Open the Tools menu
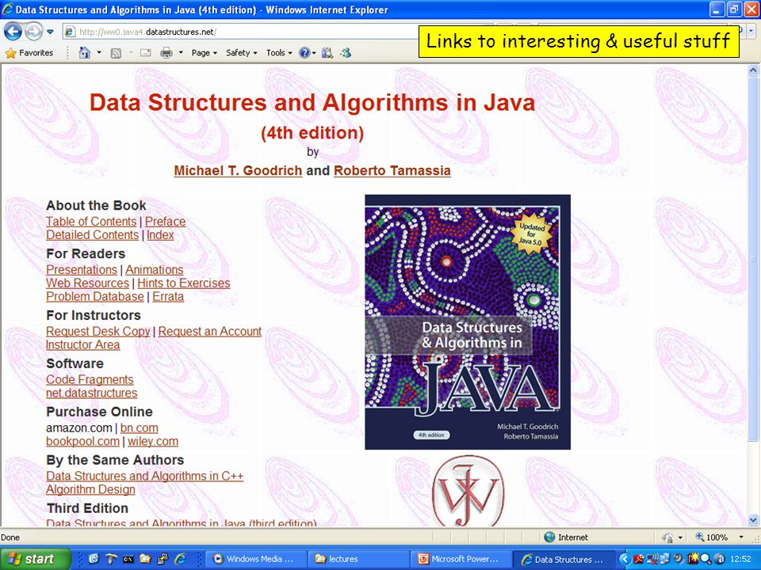This screenshot has width=761, height=570. 279,53
